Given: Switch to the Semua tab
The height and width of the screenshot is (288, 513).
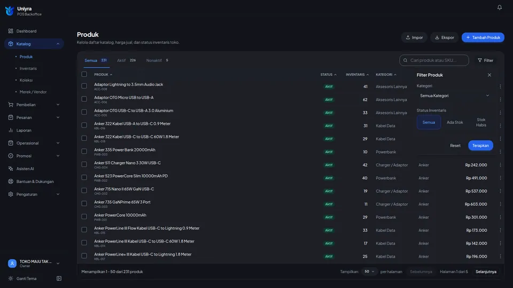Looking at the screenshot, I should coord(95,60).
